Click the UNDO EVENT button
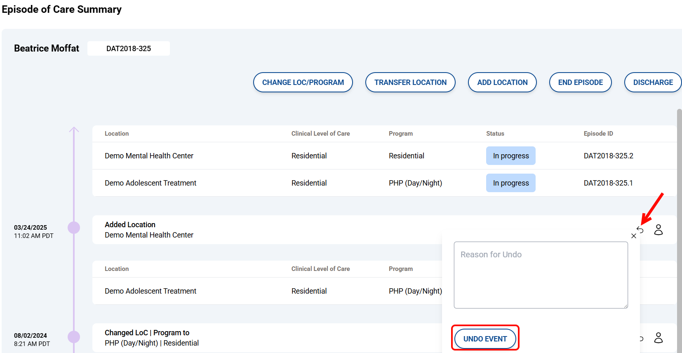The width and height of the screenshot is (682, 353). click(485, 339)
